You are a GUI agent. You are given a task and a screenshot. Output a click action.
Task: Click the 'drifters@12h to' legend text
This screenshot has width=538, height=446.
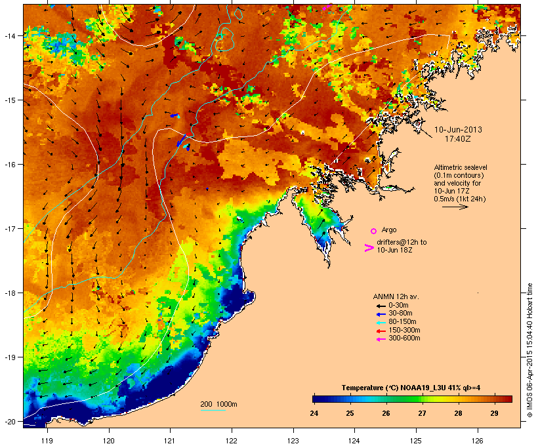(x=402, y=242)
